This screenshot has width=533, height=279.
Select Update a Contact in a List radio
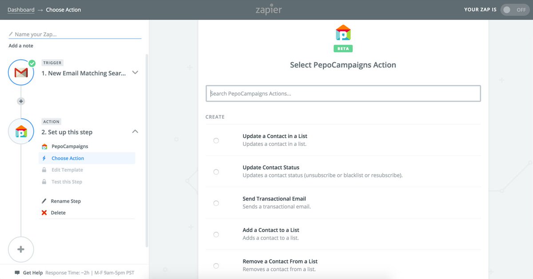pos(216,140)
